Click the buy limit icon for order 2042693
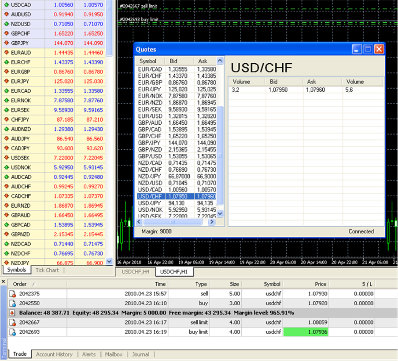 (x=12, y=332)
